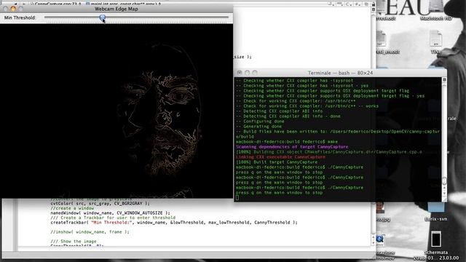Click '/// Create a Trackbar' comment line
Image resolution: width=466 pixels, height=262 pixels.
[113, 218]
